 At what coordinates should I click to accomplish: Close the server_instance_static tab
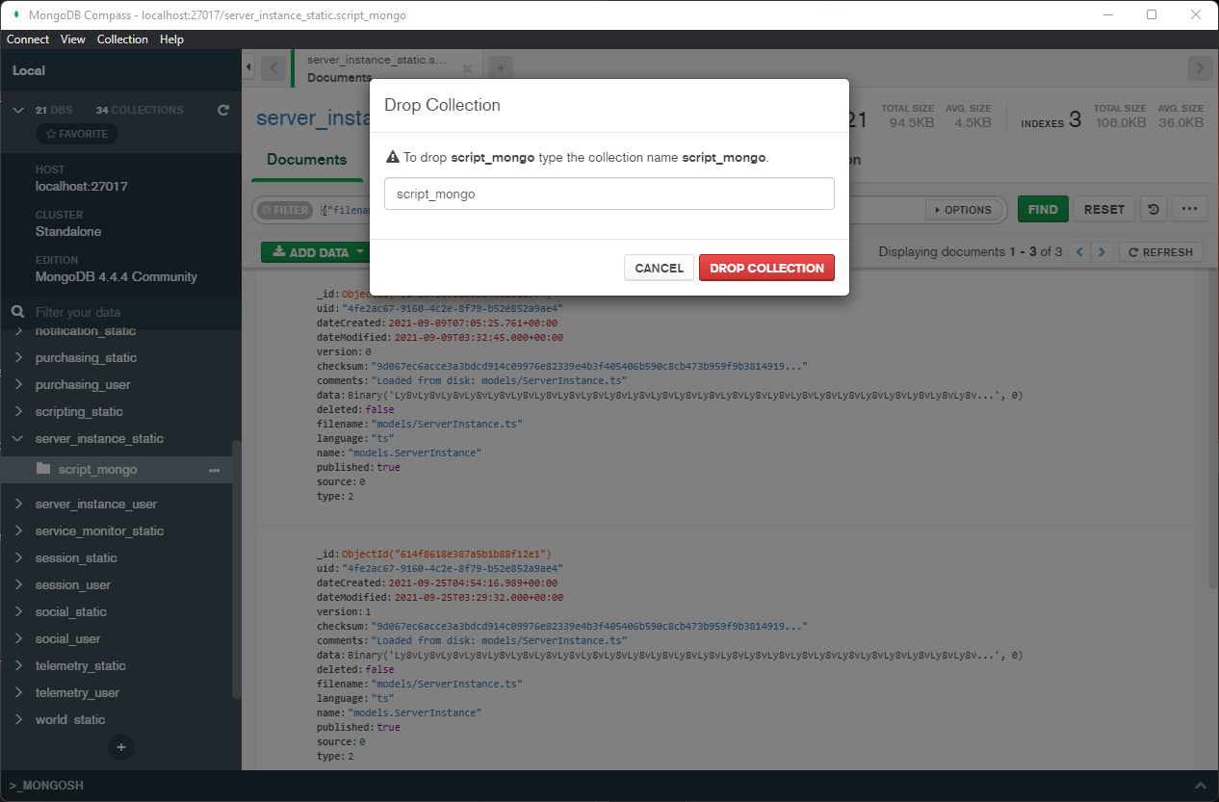coord(467,69)
